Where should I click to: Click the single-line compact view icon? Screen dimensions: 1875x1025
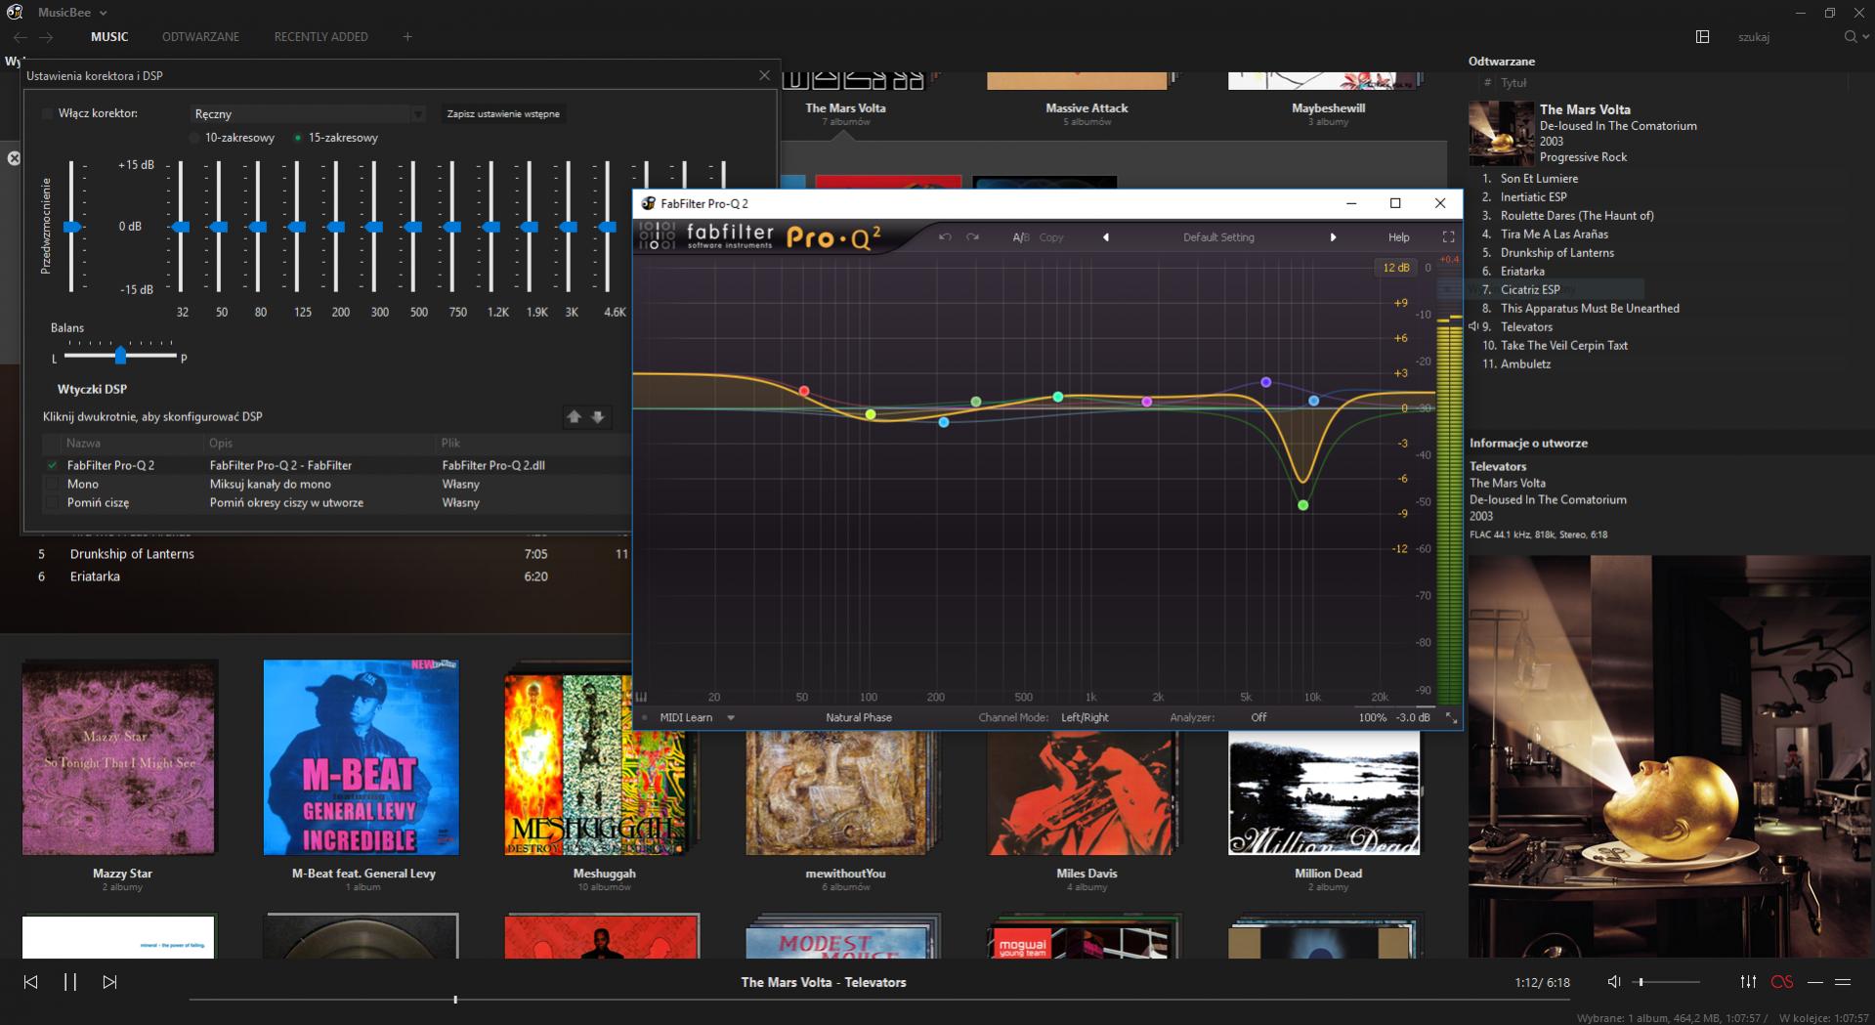coord(1814,982)
